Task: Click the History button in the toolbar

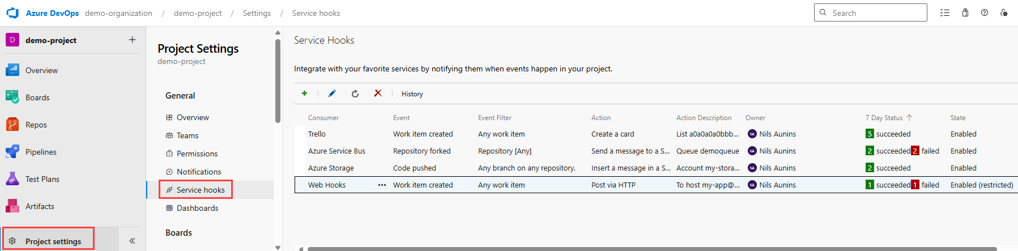Action: 412,94
